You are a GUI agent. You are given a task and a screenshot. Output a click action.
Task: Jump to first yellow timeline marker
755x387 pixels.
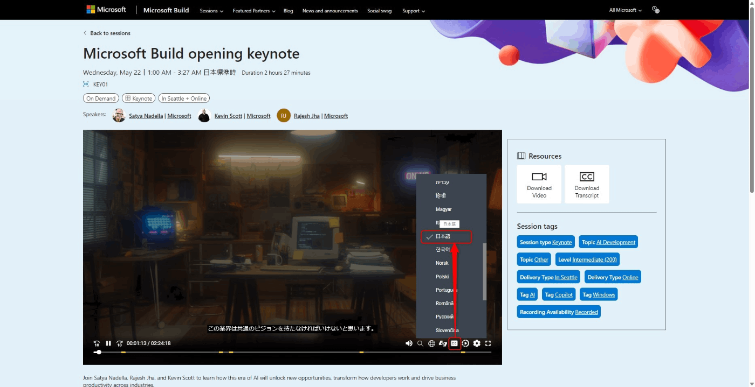coord(123,352)
